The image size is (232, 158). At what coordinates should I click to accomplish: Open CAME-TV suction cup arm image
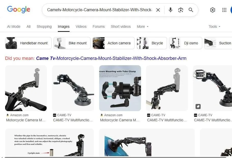pos(73,88)
